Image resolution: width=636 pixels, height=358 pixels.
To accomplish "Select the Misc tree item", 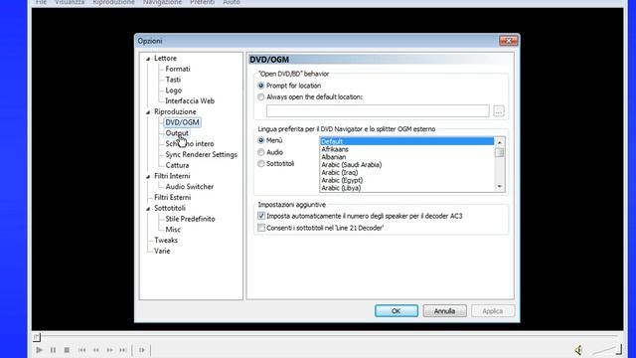I will pyautogui.click(x=173, y=230).
